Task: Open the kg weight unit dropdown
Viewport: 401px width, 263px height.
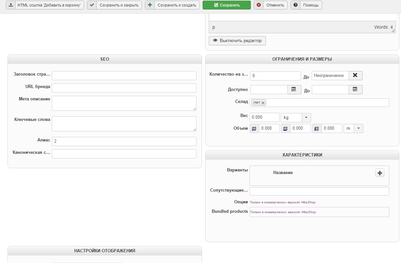Action: tap(296, 117)
